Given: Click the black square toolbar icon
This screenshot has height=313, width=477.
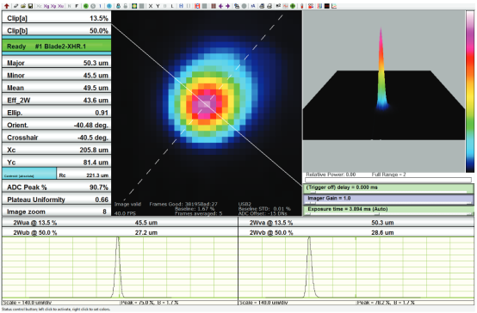Looking at the screenshot, I should click(x=327, y=6).
